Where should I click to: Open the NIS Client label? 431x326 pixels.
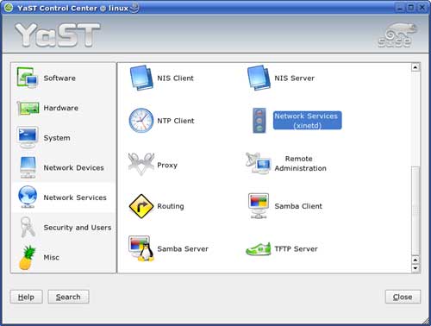tap(175, 78)
